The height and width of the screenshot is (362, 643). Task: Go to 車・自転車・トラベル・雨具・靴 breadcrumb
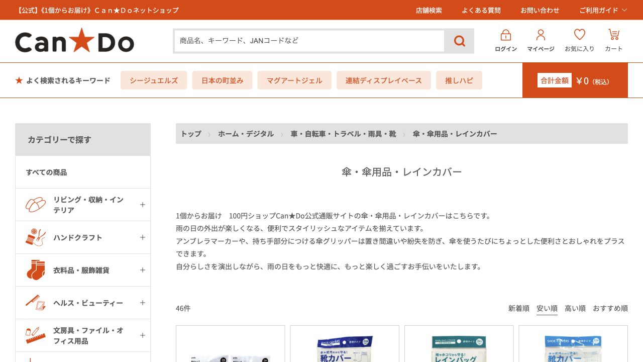pyautogui.click(x=343, y=134)
